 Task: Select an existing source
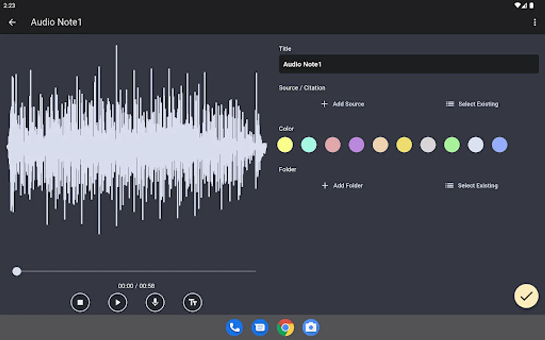(x=472, y=104)
